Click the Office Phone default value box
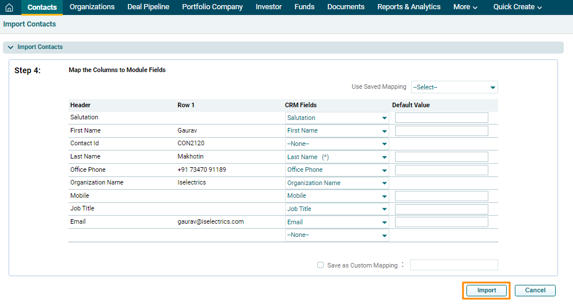Viewport: 573px width, 305px height. [441, 170]
